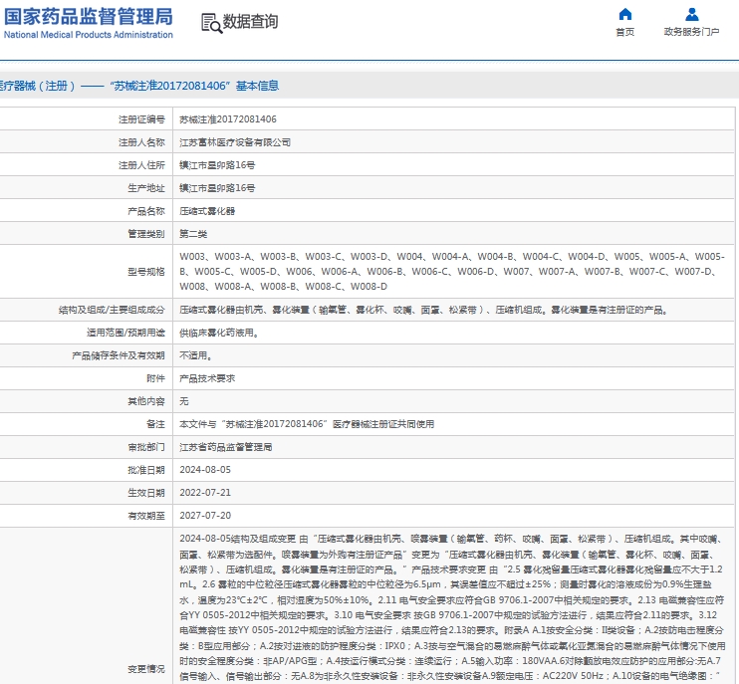Click the 数据查询 heading text
The height and width of the screenshot is (684, 739).
[x=250, y=22]
